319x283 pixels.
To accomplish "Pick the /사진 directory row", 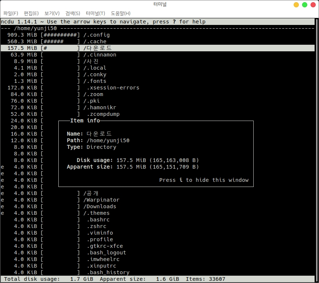I will 91,61.
